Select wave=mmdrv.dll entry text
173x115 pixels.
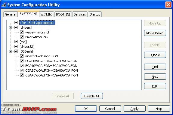37,32
